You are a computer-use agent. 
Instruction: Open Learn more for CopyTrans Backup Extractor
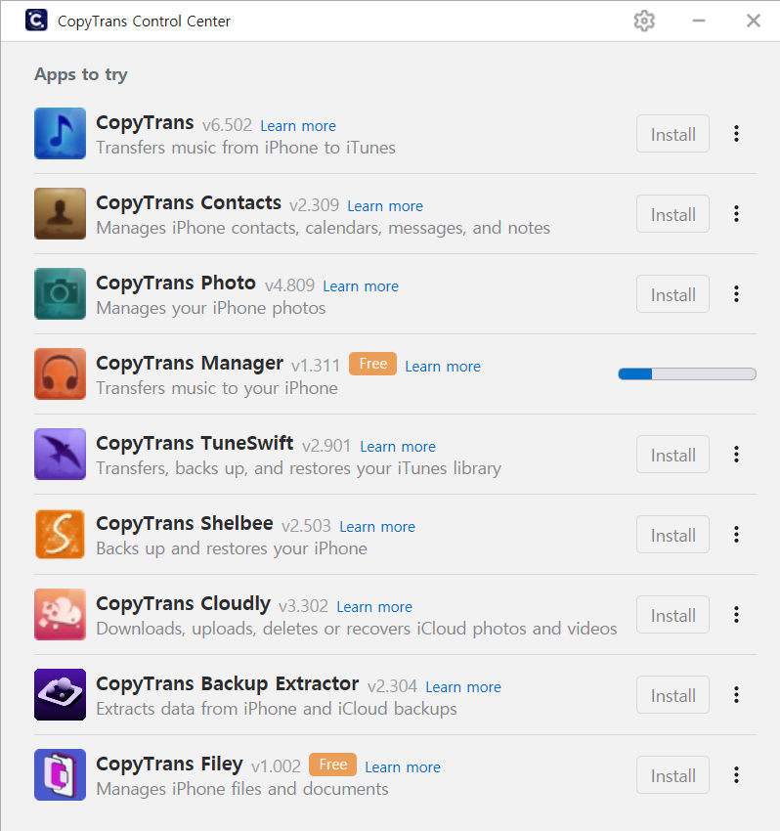tap(463, 687)
